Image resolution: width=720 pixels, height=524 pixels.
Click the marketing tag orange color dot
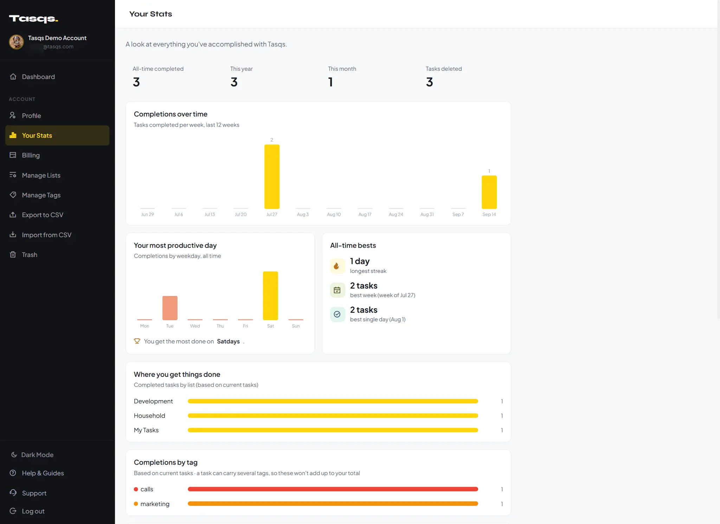click(x=136, y=504)
